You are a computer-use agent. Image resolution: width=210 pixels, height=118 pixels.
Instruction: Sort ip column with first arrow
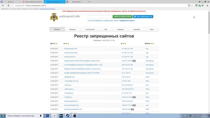click(123, 44)
